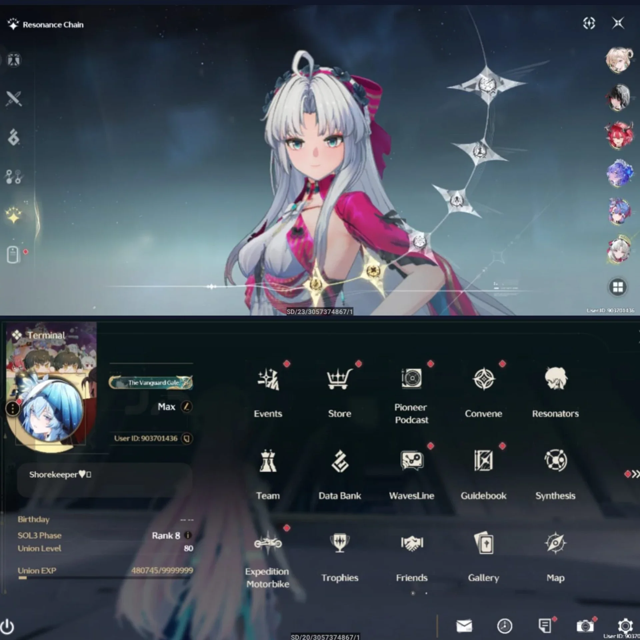Open the Friends list
This screenshot has height=640, width=640.
[x=412, y=557]
